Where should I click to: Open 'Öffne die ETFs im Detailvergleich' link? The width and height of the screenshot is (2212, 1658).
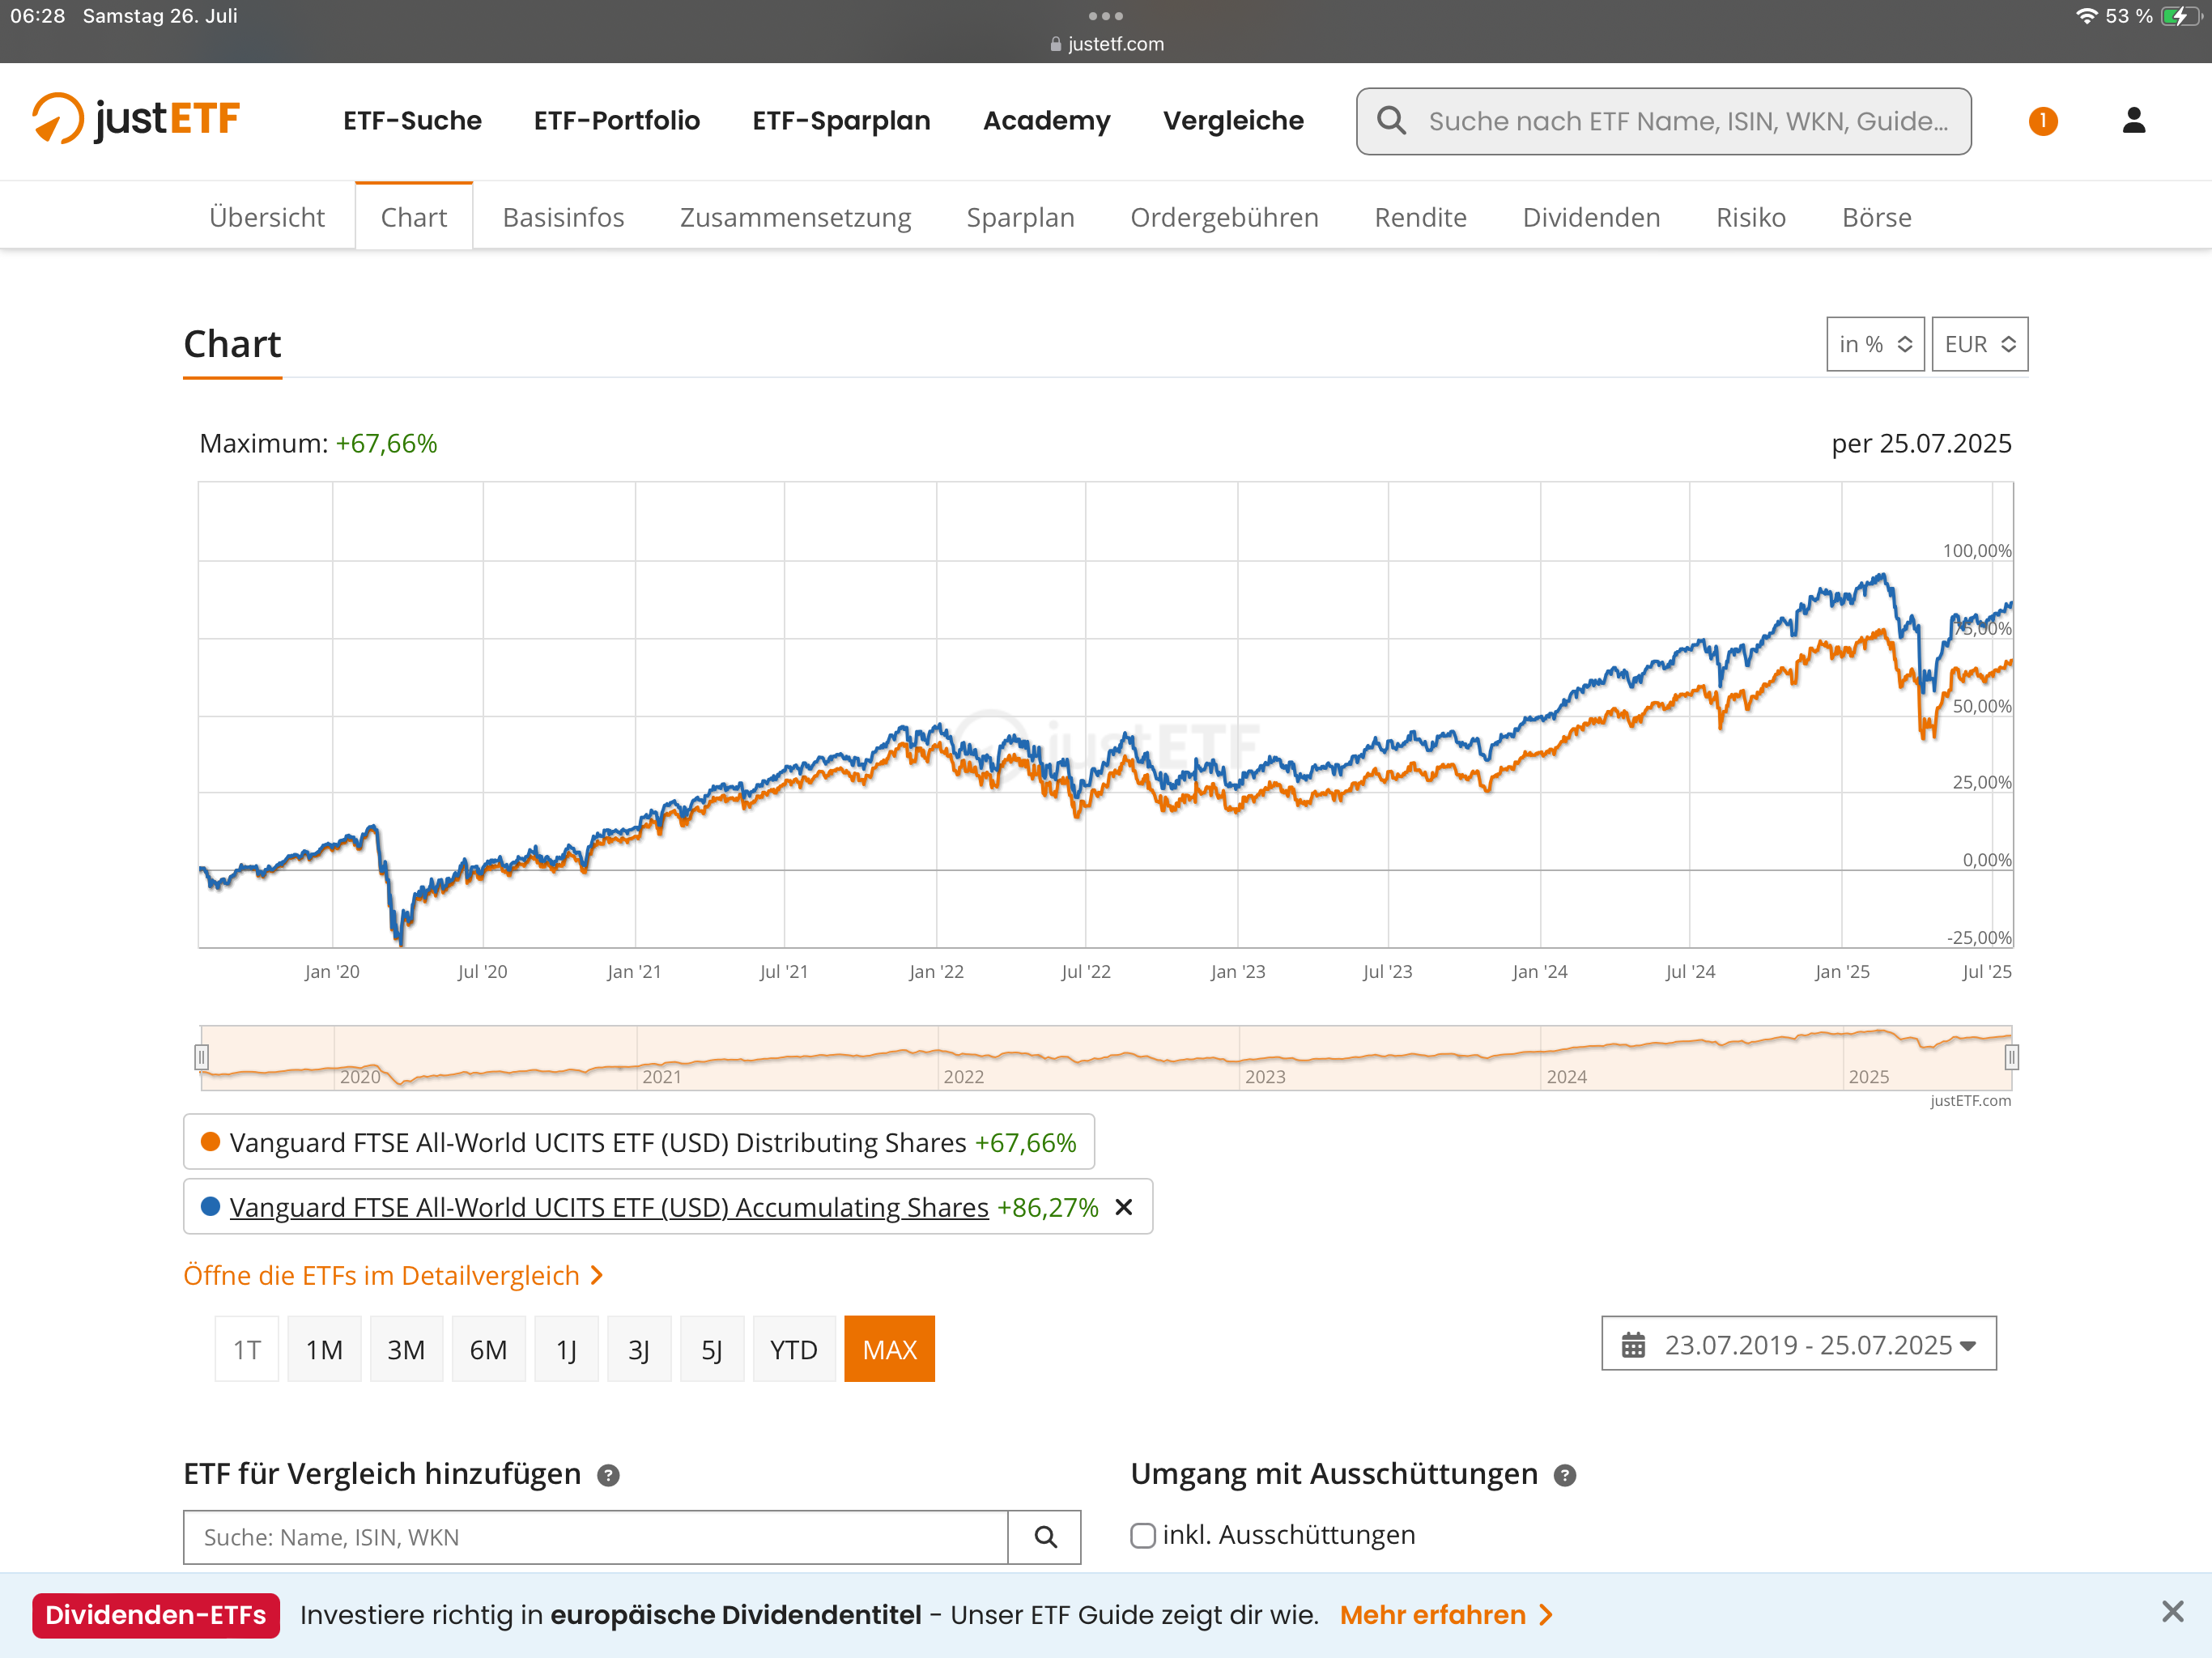392,1275
